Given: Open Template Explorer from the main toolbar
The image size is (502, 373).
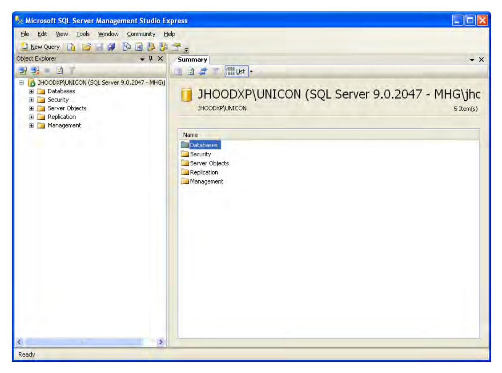Looking at the screenshot, I should coord(164,47).
